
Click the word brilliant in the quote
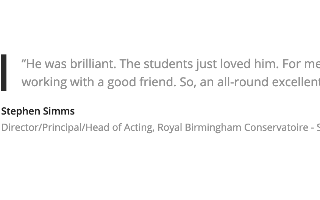tap(93, 64)
